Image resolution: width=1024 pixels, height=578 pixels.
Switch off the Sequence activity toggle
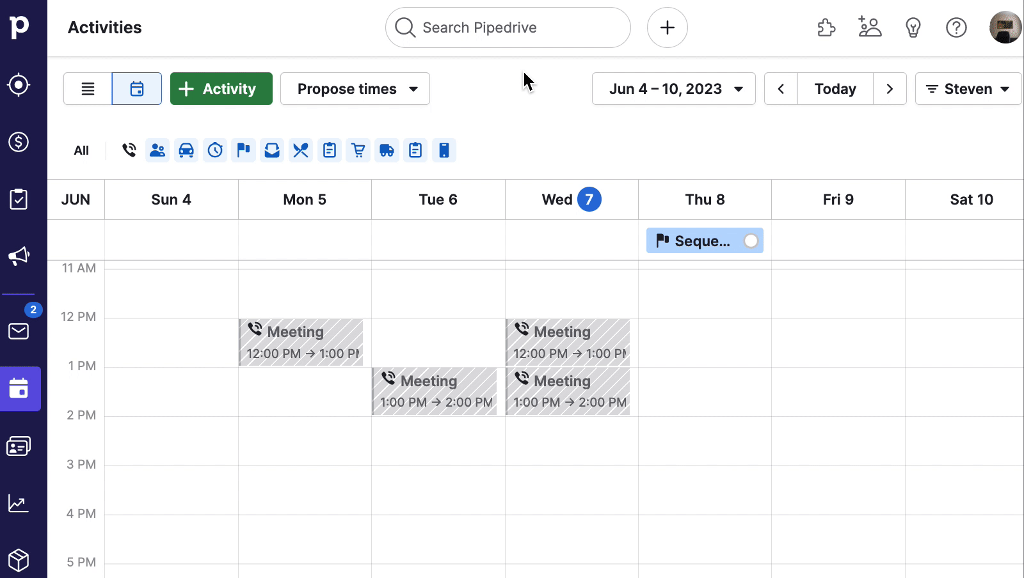[750, 240]
